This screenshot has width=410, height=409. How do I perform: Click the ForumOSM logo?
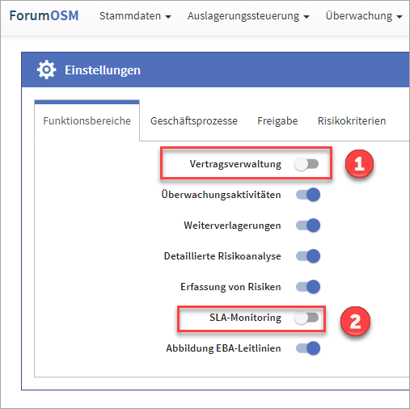[44, 15]
